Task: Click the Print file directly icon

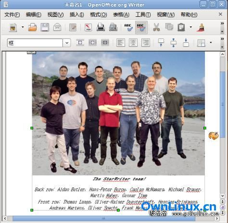Action: [x=101, y=27]
